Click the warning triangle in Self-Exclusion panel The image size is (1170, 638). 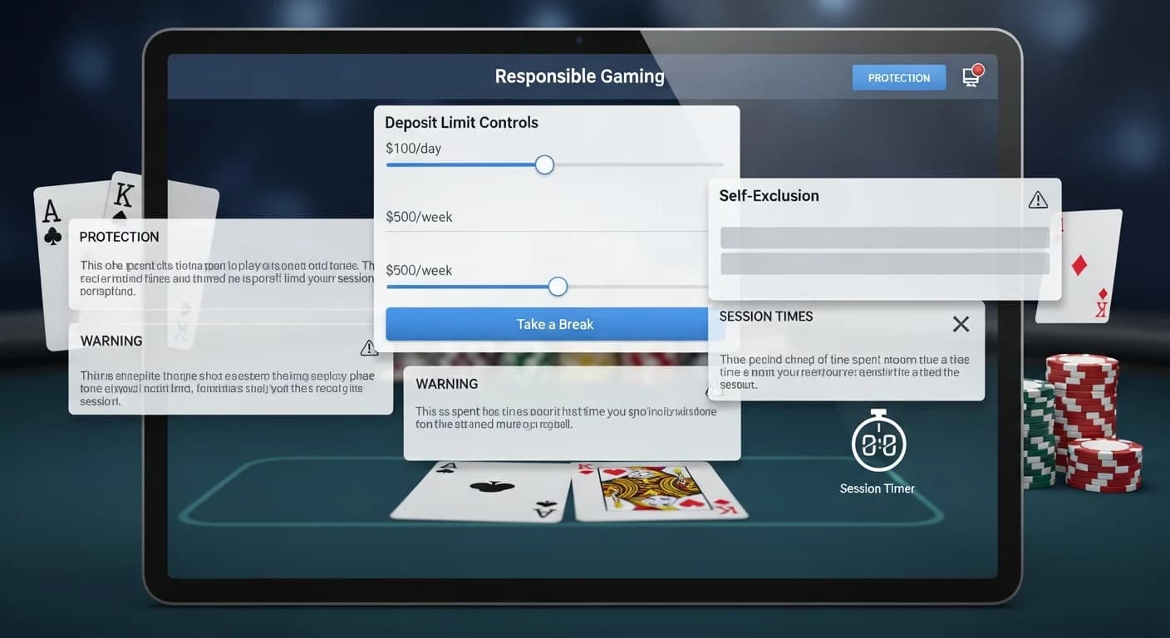[x=1037, y=199]
